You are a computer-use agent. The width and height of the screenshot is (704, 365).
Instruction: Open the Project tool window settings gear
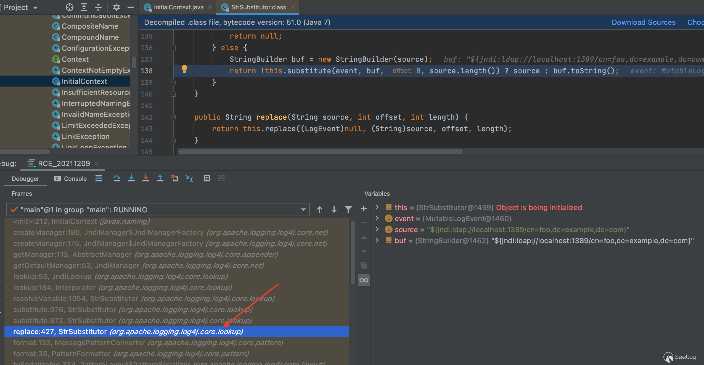pyautogui.click(x=116, y=7)
